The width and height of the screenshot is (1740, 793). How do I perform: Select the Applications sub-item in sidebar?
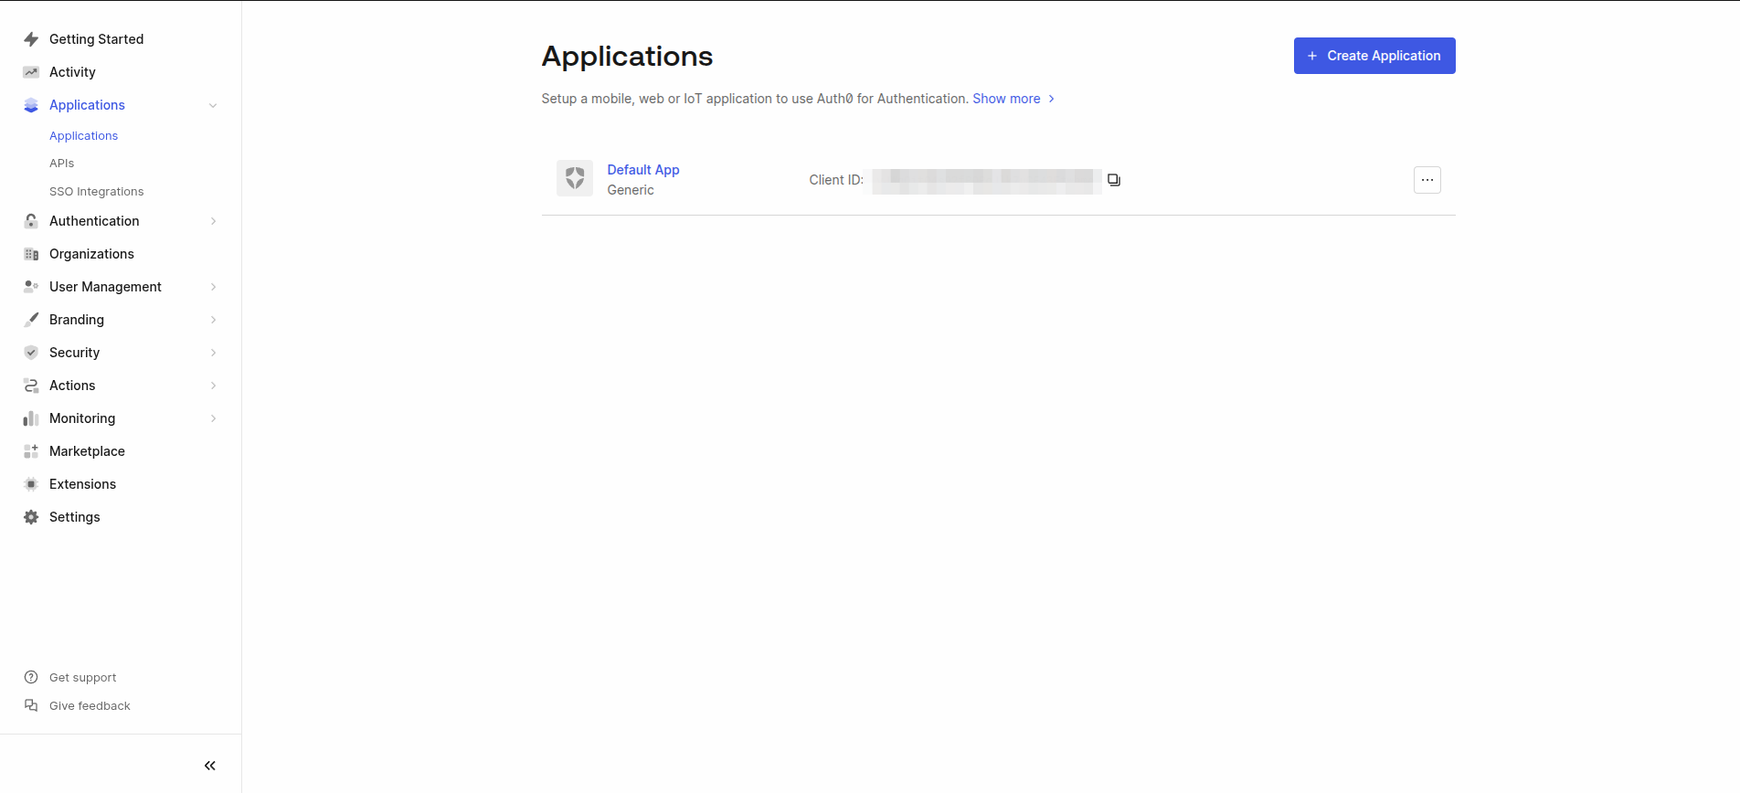pyautogui.click(x=83, y=136)
